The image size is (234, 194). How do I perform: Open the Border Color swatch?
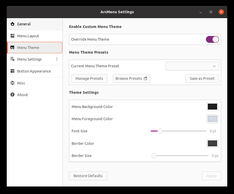pyautogui.click(x=212, y=143)
